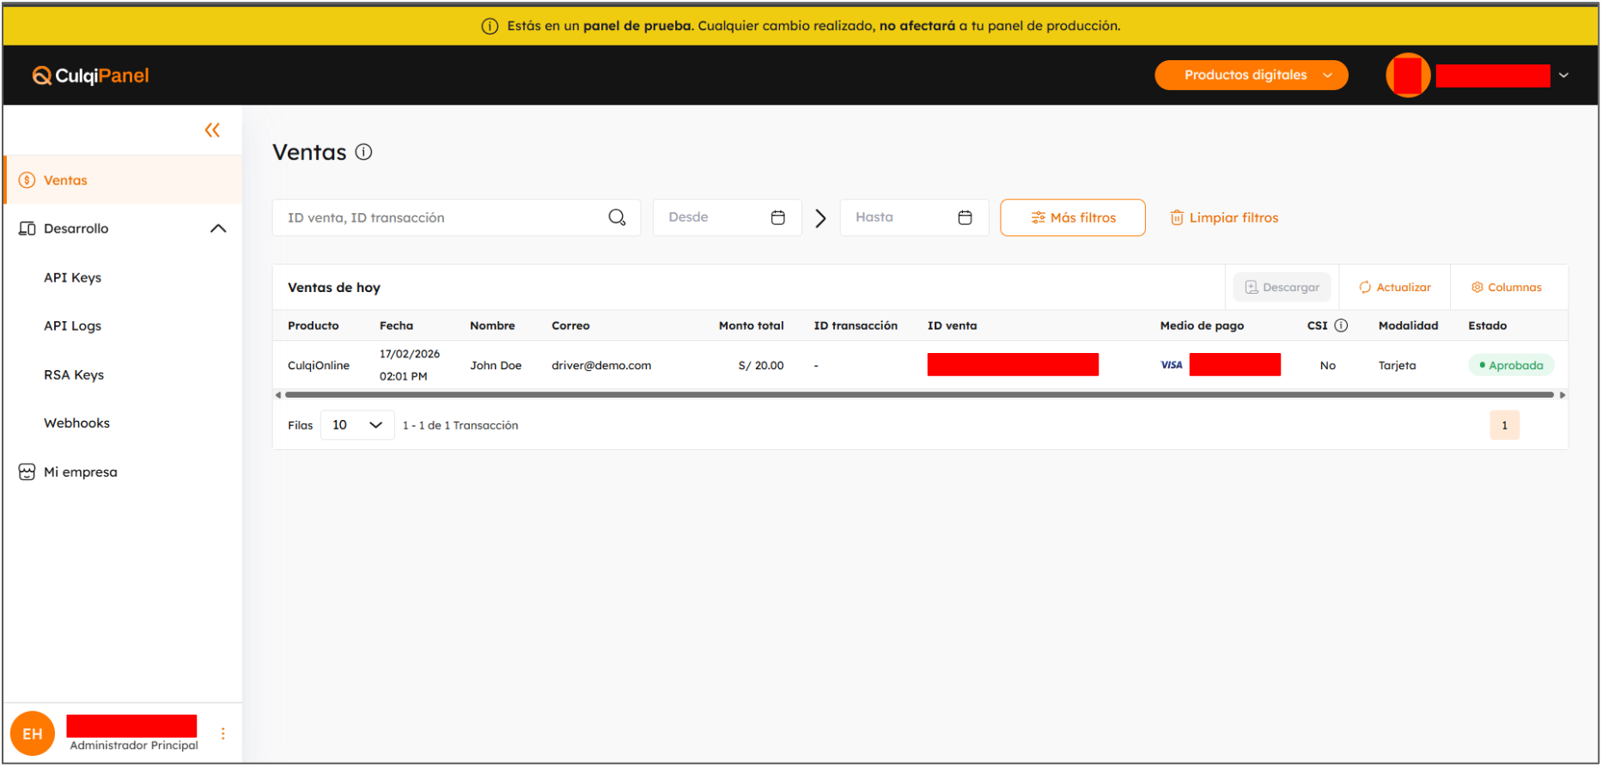
Task: Open Productos digitales dropdown
Action: 1252,76
